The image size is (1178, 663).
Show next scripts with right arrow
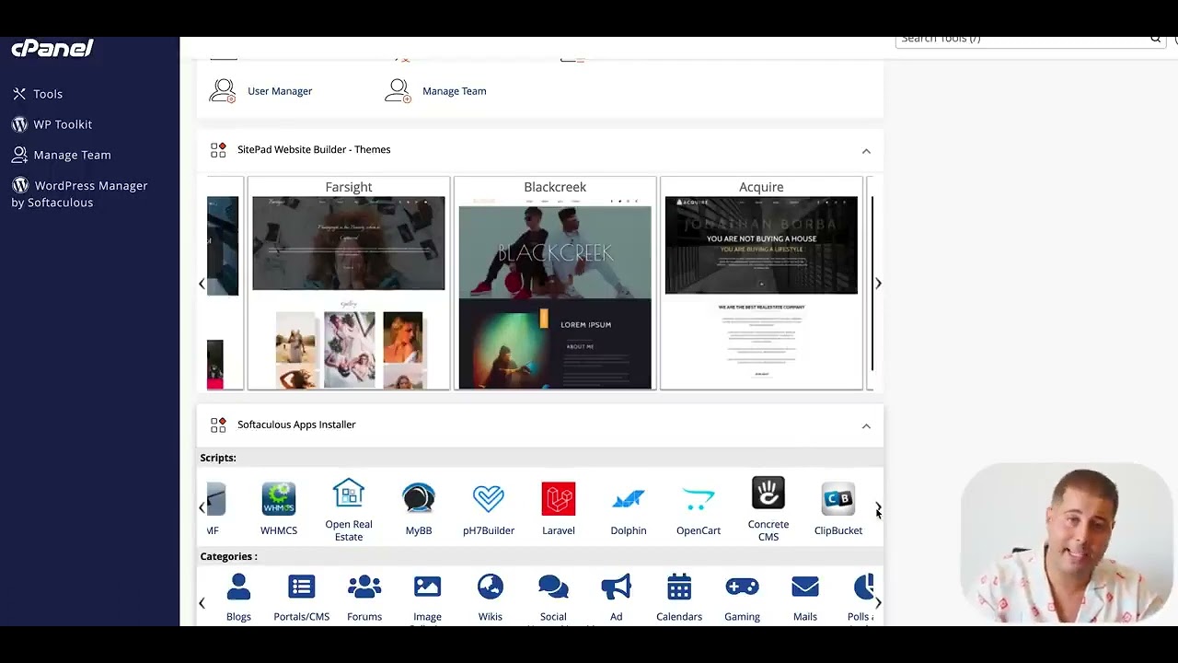[878, 507]
